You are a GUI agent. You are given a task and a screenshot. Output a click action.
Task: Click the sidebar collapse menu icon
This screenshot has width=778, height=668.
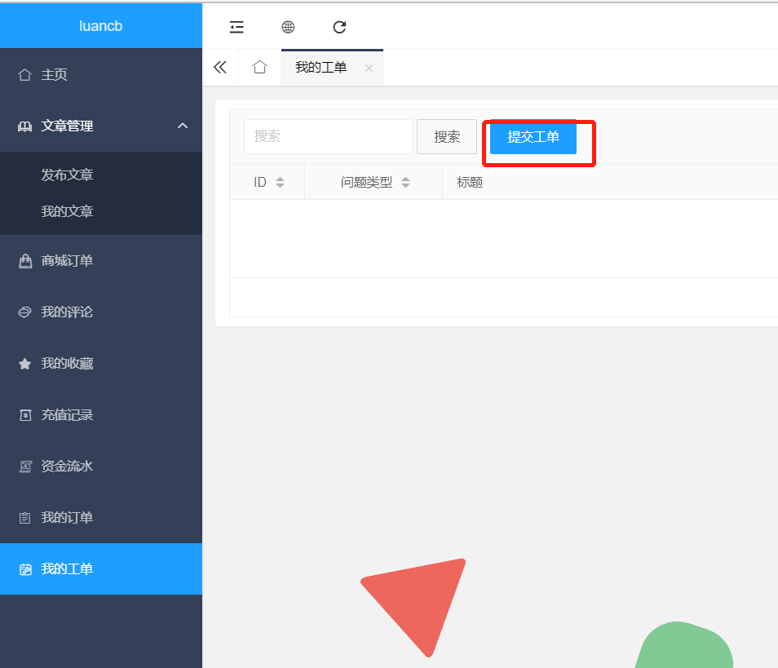point(236,27)
